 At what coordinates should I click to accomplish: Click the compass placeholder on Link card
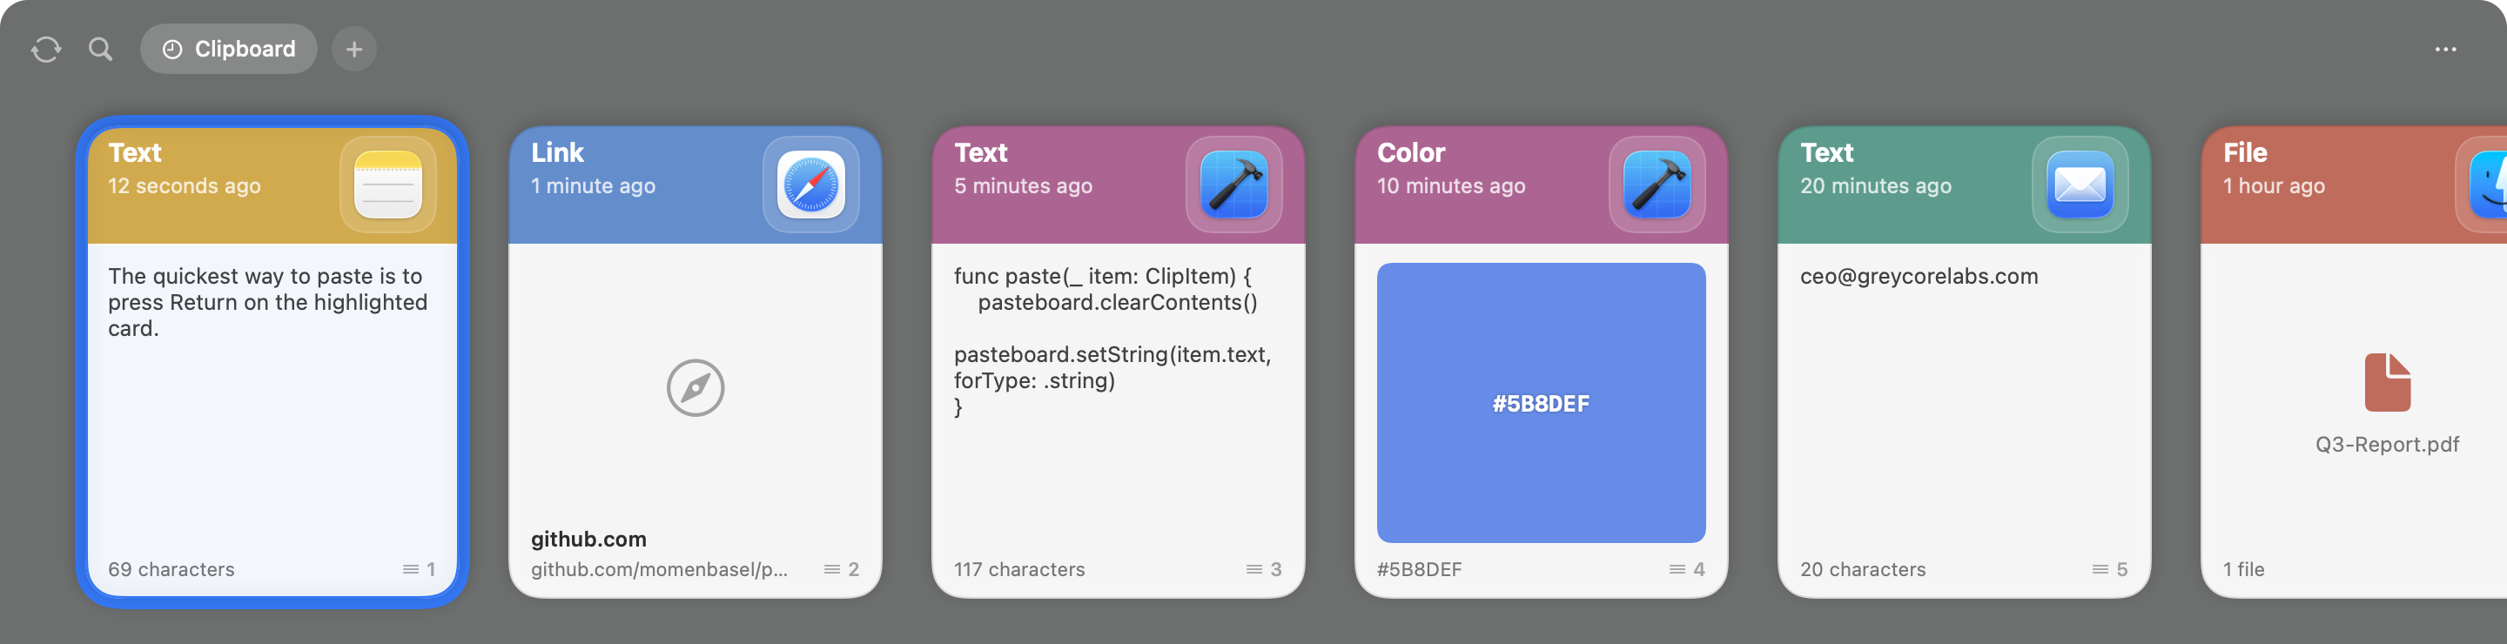coord(695,388)
